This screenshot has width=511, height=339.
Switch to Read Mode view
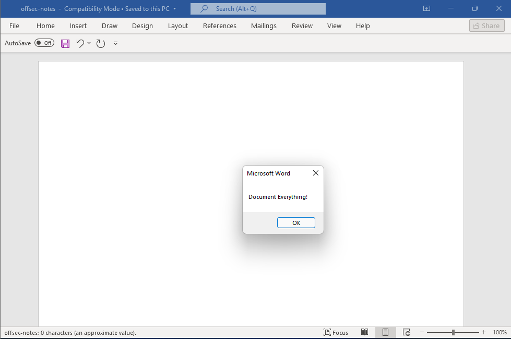(x=365, y=332)
